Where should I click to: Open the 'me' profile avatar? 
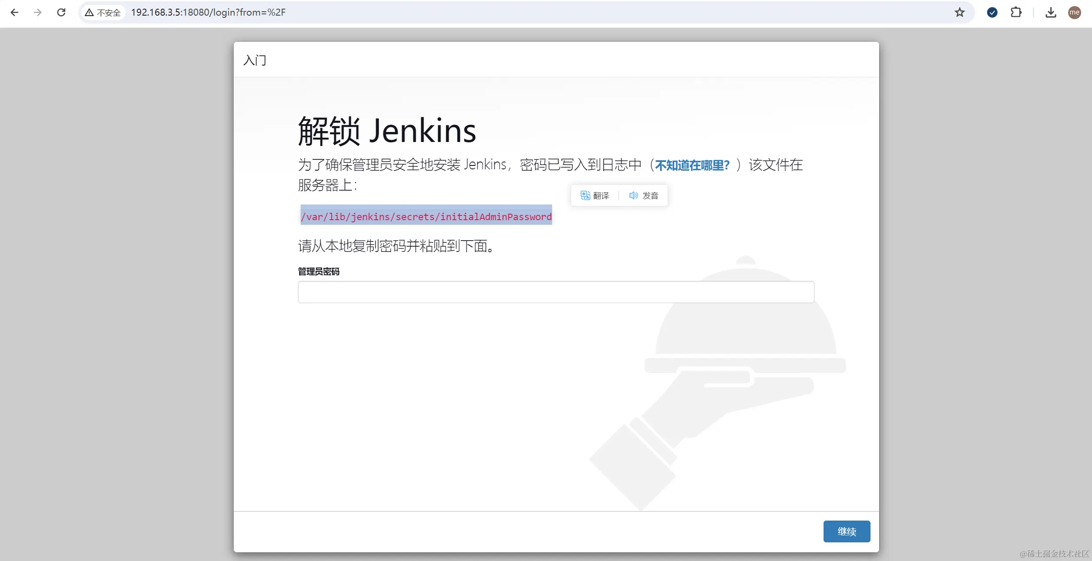click(1075, 13)
